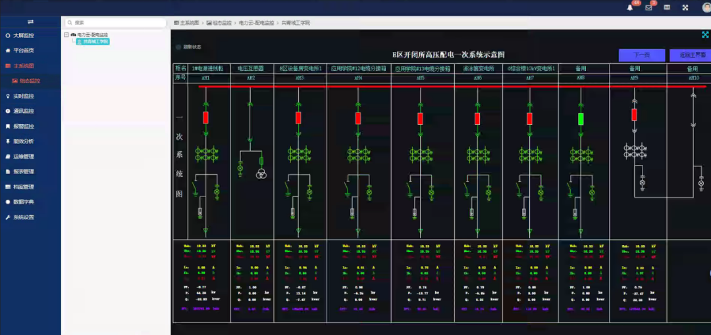Collapse the 主系统图 sidebar section

point(30,66)
